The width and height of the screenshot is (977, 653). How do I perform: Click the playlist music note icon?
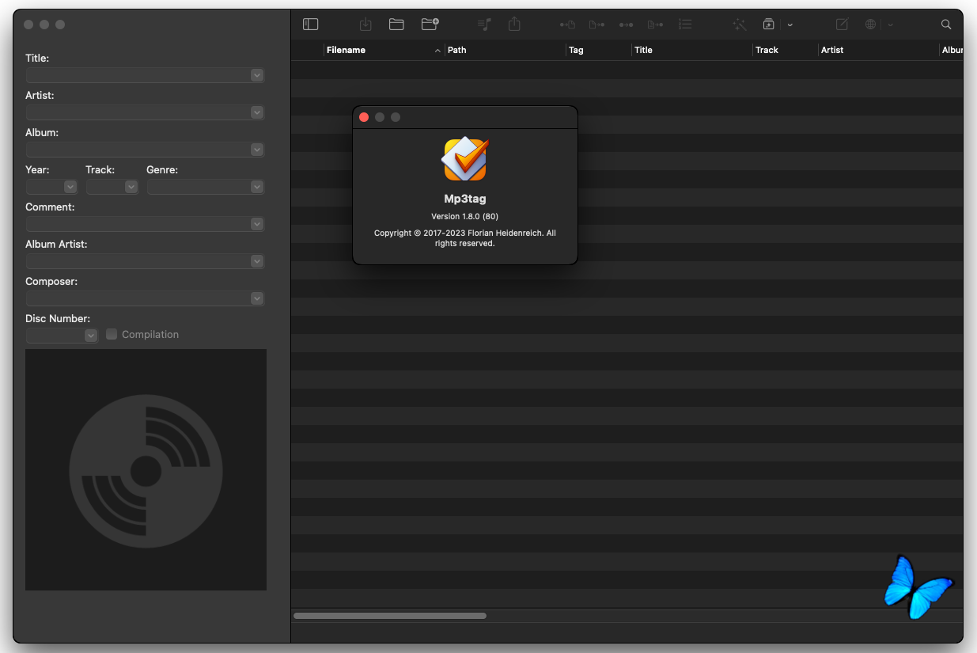pyautogui.click(x=485, y=25)
